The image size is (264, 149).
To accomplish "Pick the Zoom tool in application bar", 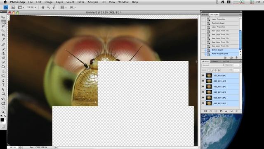I will pos(48,7).
